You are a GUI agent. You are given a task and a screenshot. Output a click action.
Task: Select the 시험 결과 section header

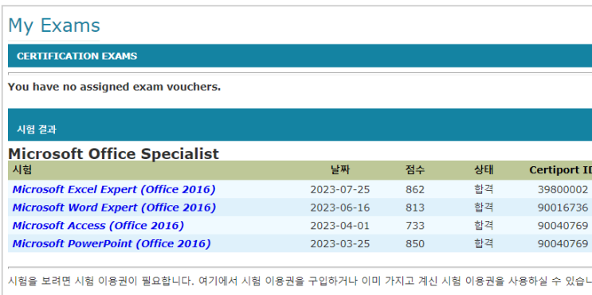300,125
